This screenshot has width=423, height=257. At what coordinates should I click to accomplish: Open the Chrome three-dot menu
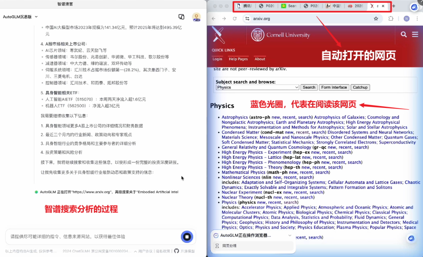click(x=417, y=18)
